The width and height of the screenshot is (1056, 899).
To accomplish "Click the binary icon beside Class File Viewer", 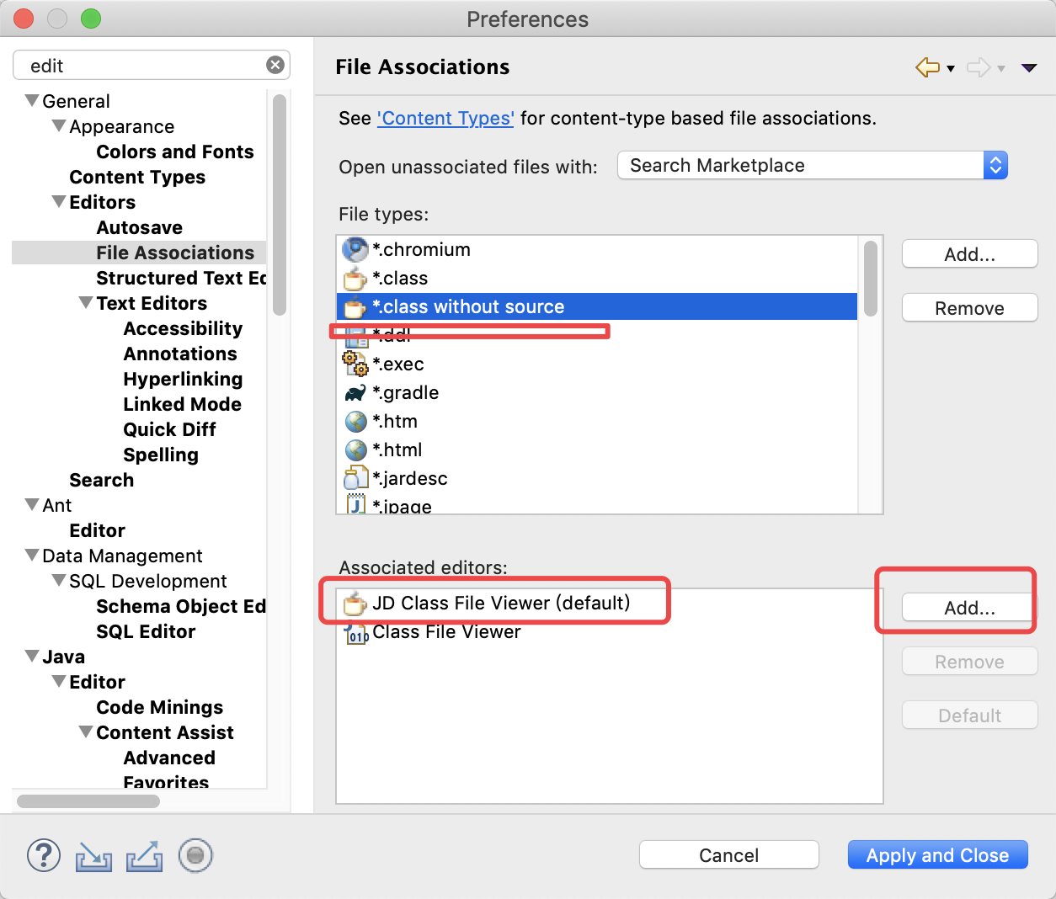I will [x=357, y=631].
